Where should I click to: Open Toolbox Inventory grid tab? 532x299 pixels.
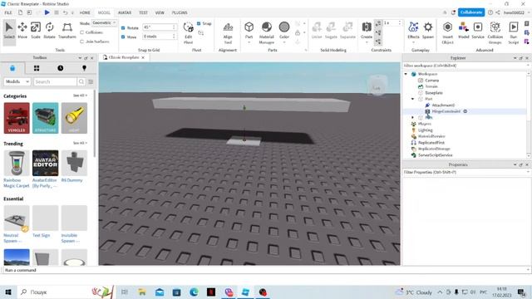[37, 68]
